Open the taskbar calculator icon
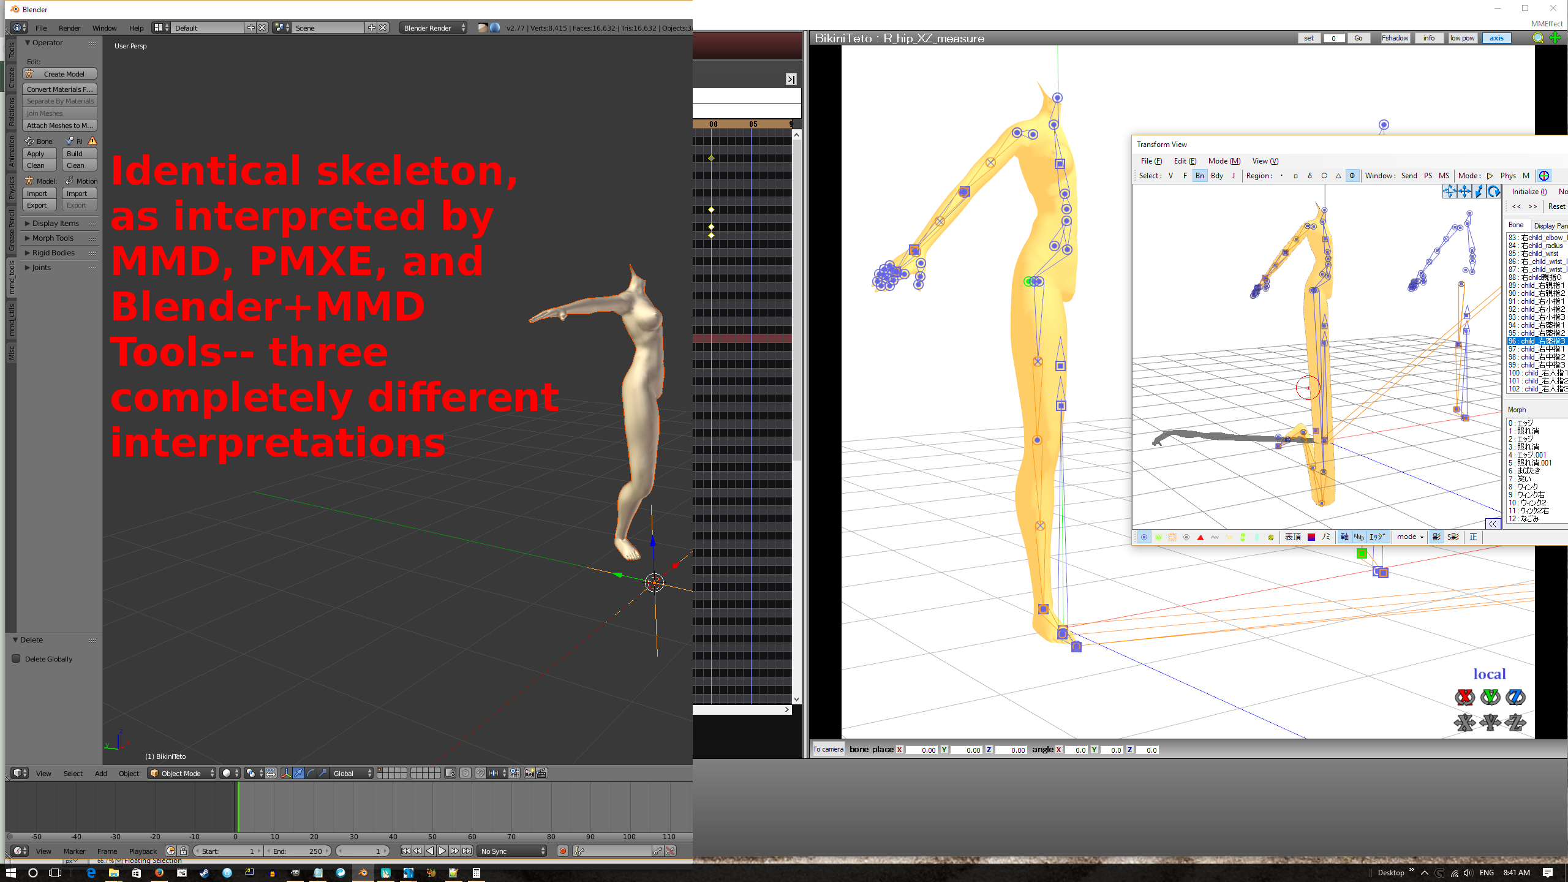This screenshot has height=882, width=1568. pos(476,873)
